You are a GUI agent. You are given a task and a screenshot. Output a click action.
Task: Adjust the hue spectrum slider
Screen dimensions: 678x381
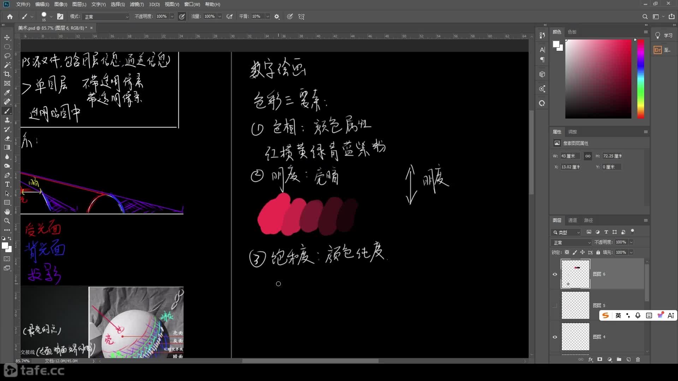[641, 79]
